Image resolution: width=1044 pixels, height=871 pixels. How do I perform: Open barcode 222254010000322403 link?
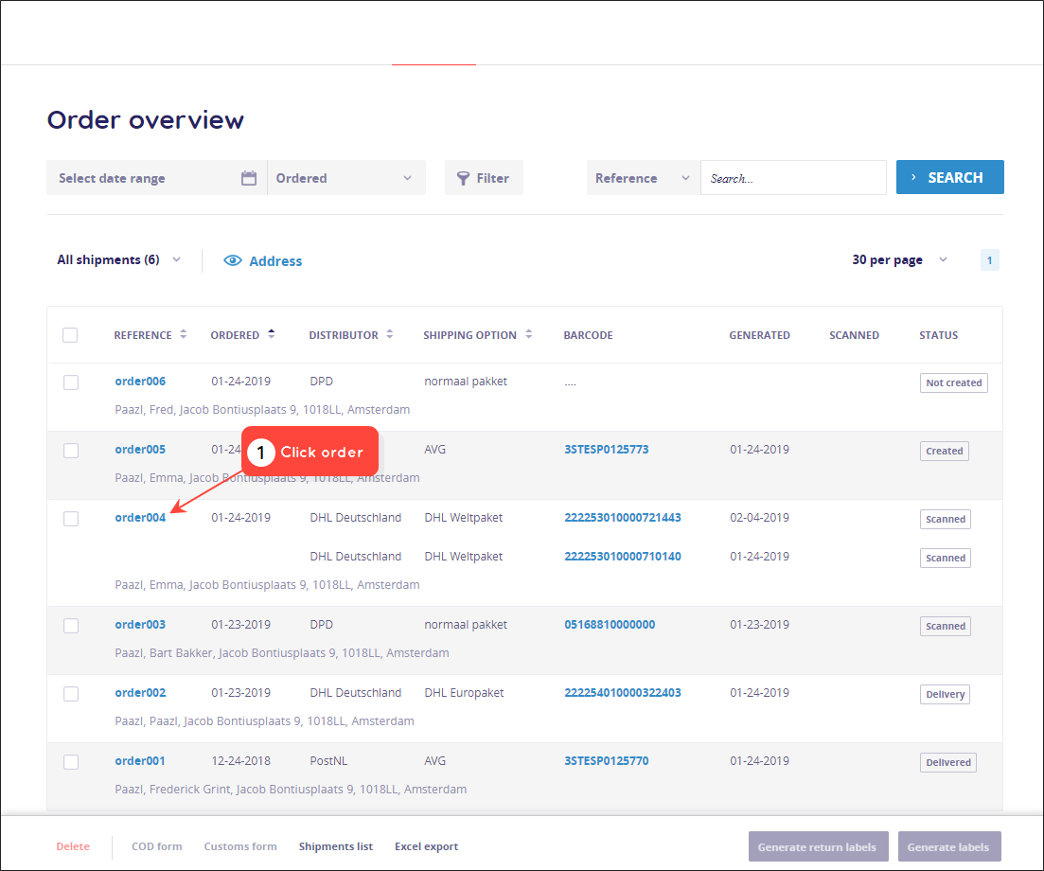point(623,692)
